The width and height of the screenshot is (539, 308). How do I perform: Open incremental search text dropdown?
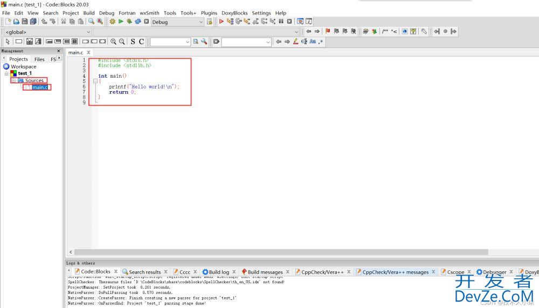tap(268, 42)
